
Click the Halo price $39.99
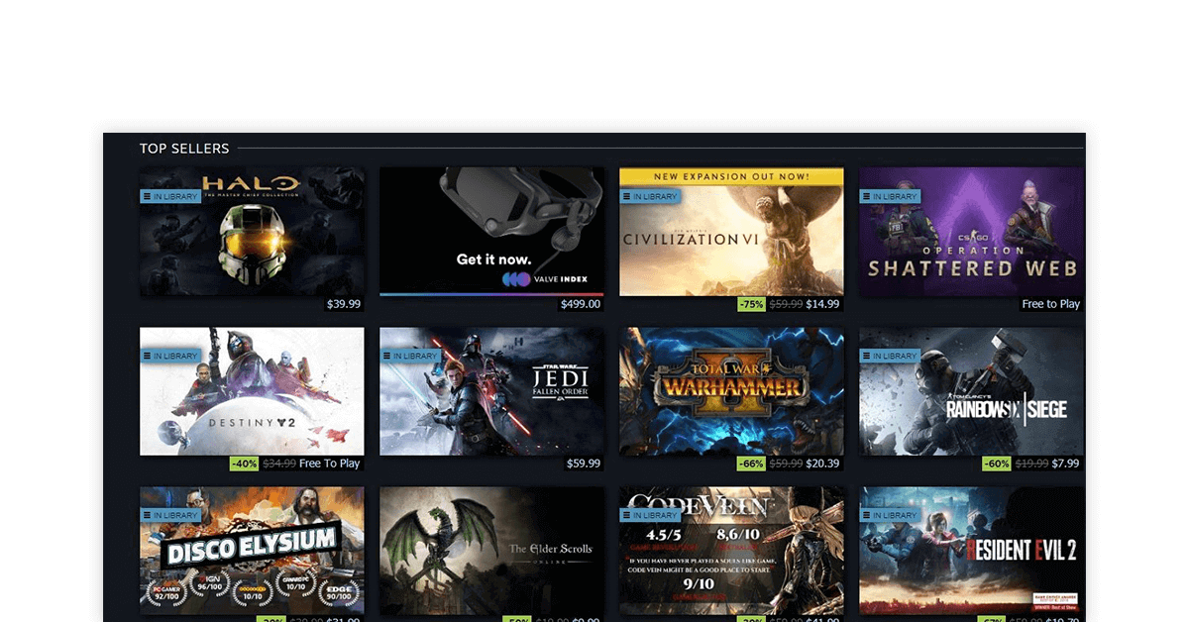pyautogui.click(x=344, y=304)
